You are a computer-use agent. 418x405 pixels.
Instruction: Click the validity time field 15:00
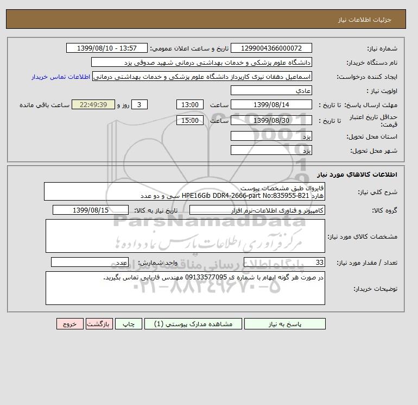point(190,120)
